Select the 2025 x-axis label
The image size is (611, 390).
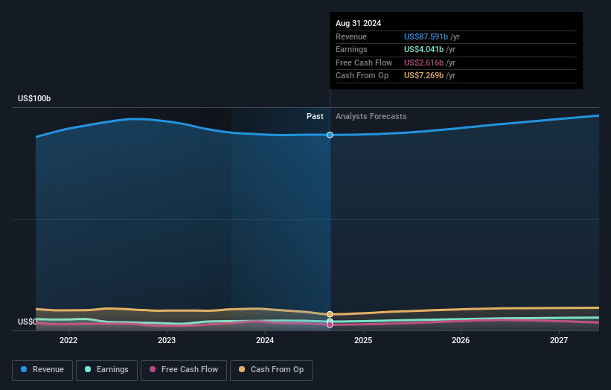click(363, 340)
